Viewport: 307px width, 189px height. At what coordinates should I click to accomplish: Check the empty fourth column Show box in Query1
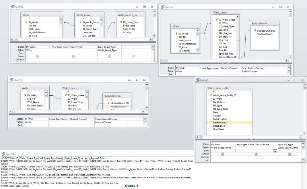[x=134, y=57]
